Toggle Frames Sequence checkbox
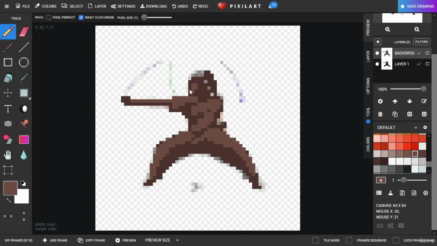437x246 pixels. coord(349,240)
